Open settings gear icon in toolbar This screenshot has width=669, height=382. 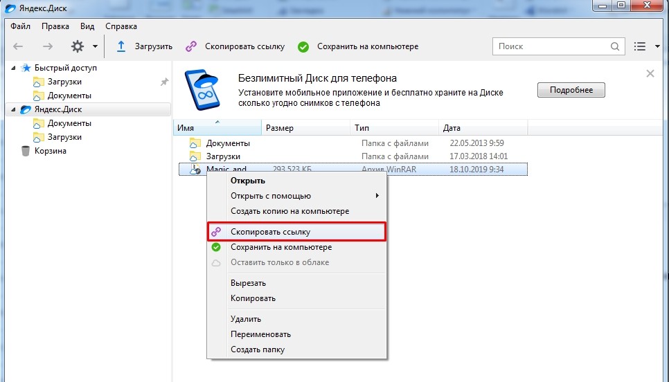click(x=78, y=46)
